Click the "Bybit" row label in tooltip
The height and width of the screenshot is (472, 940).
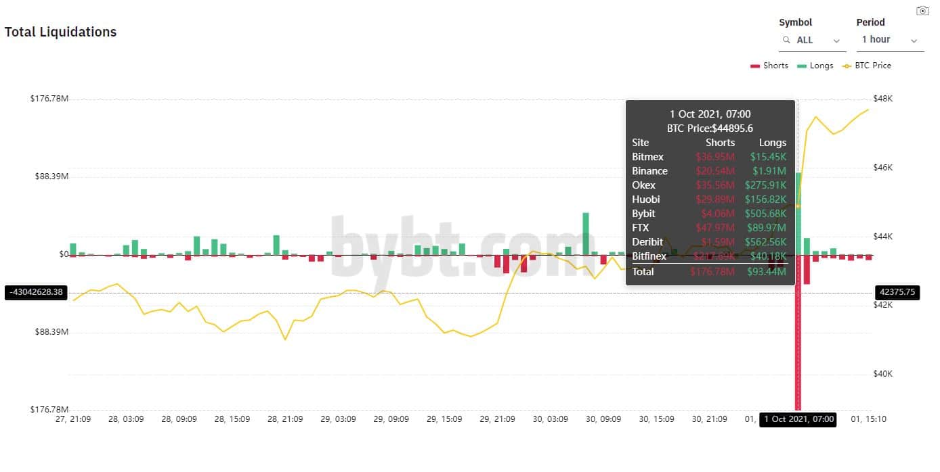[643, 214]
